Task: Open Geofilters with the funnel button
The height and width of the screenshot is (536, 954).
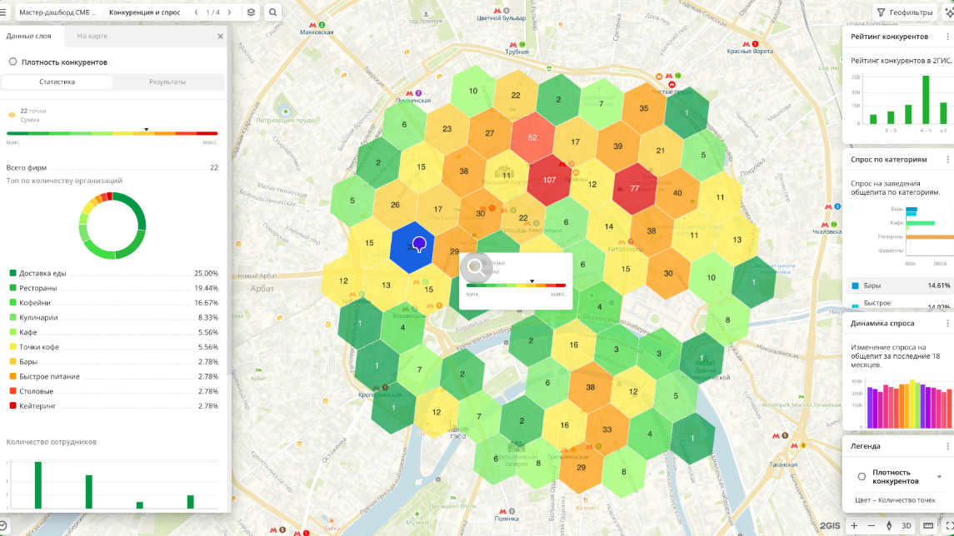Action: click(904, 12)
